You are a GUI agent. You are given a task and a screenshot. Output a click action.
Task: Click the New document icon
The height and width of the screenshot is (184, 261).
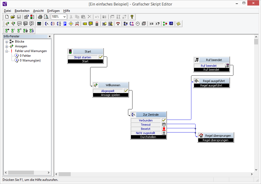pyautogui.click(x=7, y=17)
